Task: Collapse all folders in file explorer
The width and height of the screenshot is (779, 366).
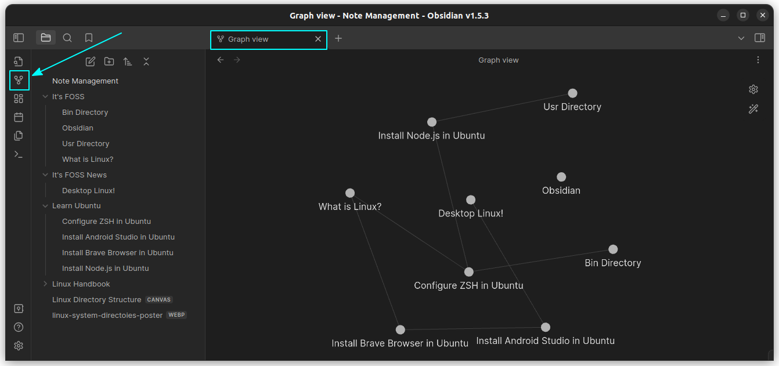Action: click(x=146, y=61)
